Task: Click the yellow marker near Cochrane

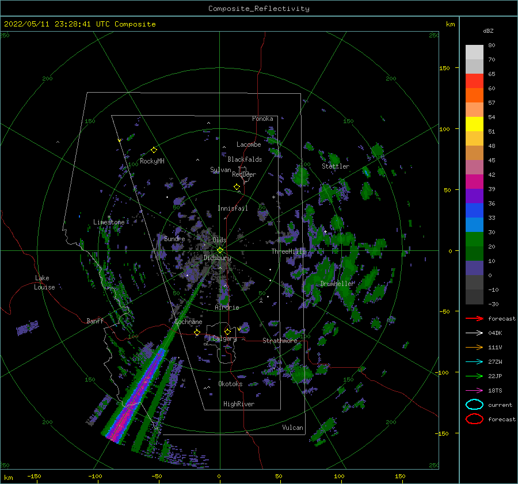Action: click(x=197, y=333)
